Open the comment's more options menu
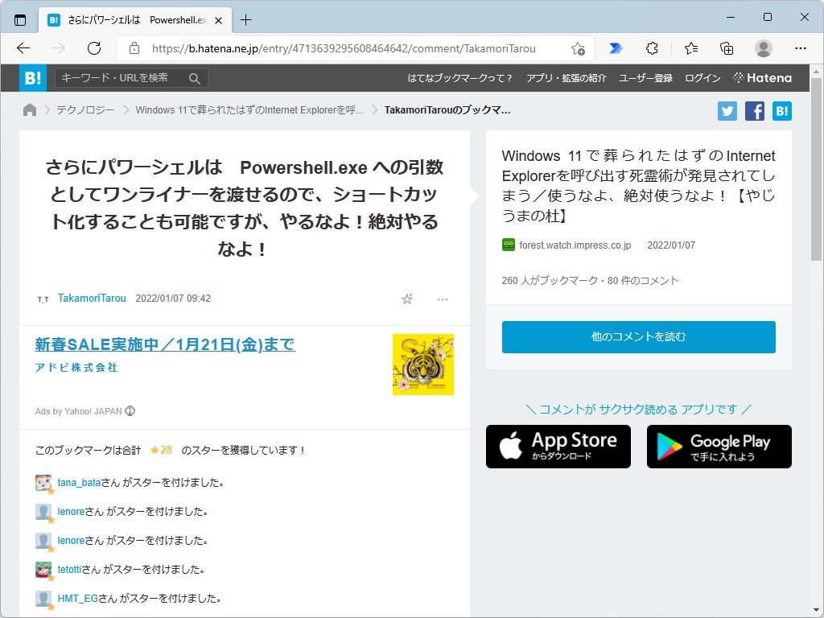 coord(443,299)
